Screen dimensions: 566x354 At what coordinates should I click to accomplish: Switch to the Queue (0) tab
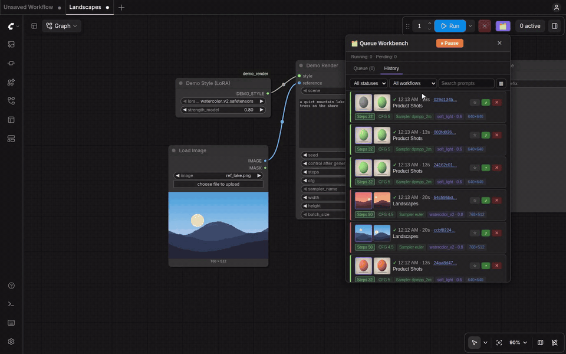364,68
